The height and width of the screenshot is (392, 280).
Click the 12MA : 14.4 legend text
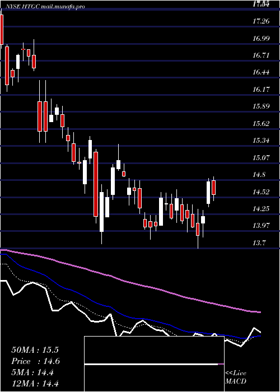(35, 384)
